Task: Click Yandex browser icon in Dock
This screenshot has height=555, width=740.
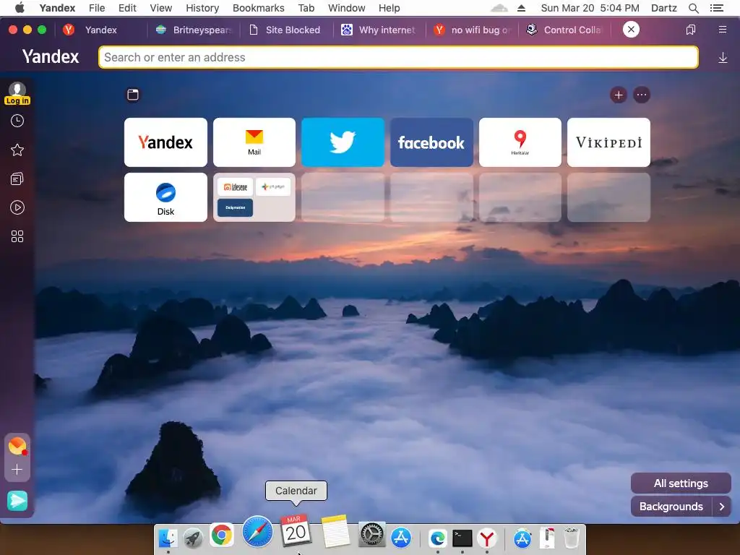Action: (487, 538)
